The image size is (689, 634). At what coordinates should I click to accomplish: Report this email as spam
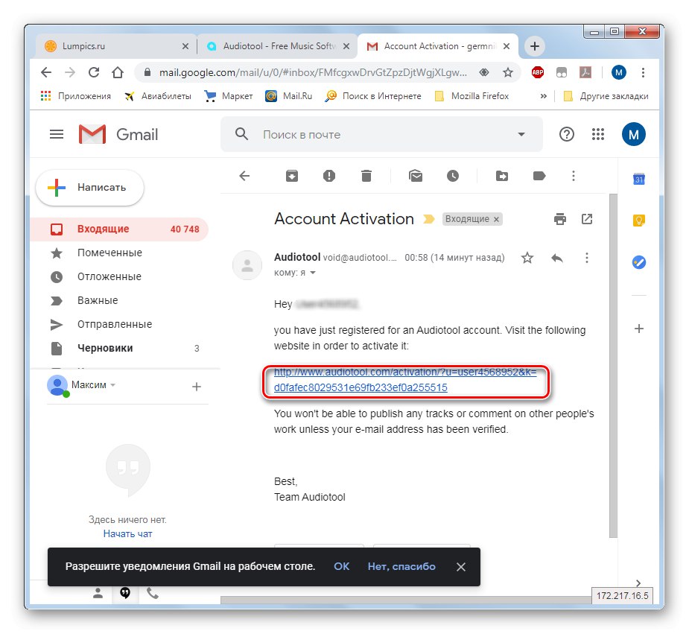[329, 176]
